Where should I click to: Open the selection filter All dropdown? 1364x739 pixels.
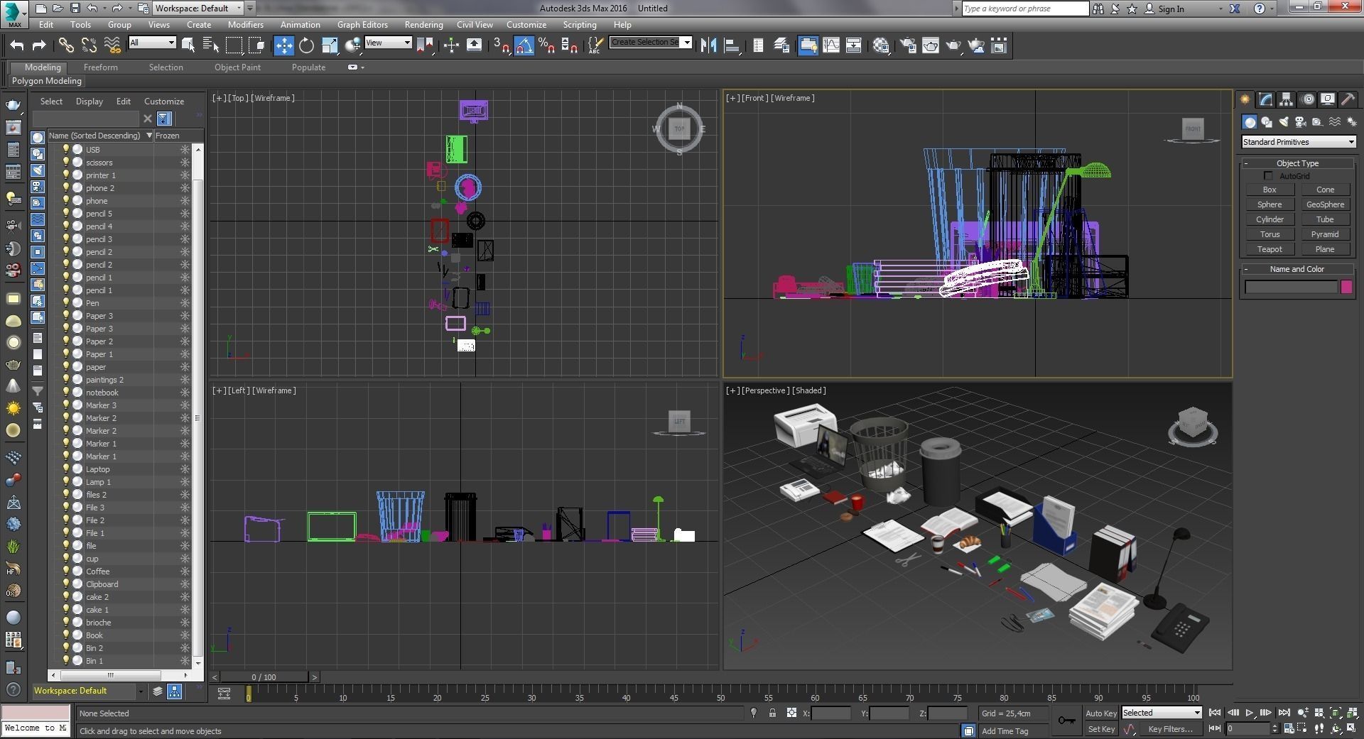(x=152, y=43)
